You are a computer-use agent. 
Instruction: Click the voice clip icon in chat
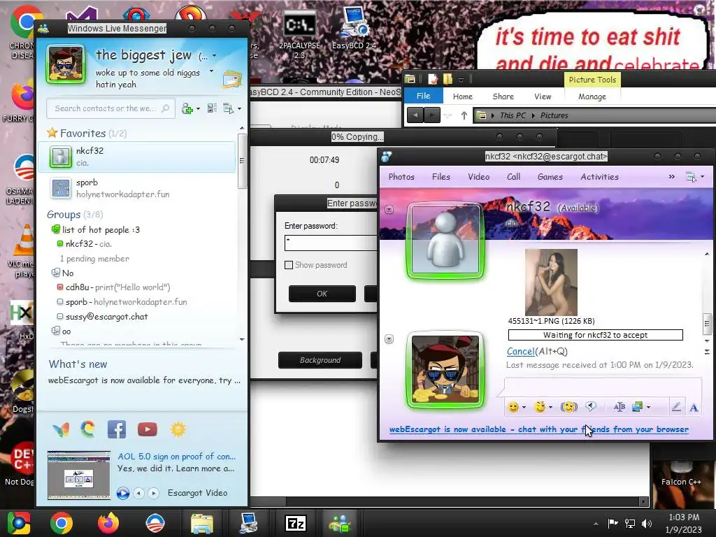(x=591, y=406)
